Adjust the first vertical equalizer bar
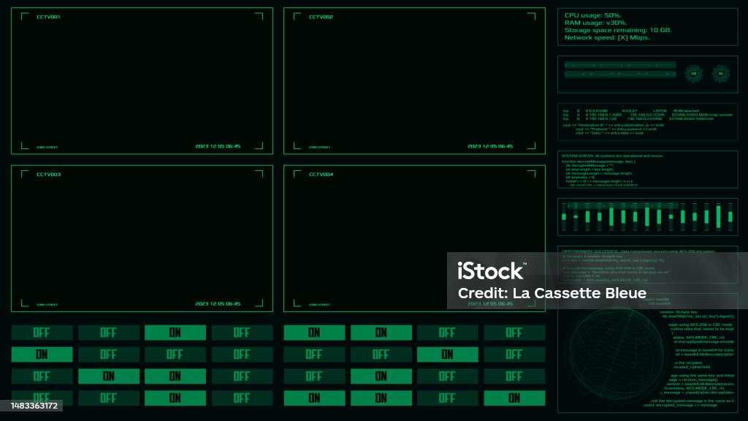 [564, 216]
